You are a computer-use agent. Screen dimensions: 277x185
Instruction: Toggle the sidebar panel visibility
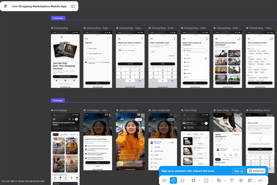[73, 6]
